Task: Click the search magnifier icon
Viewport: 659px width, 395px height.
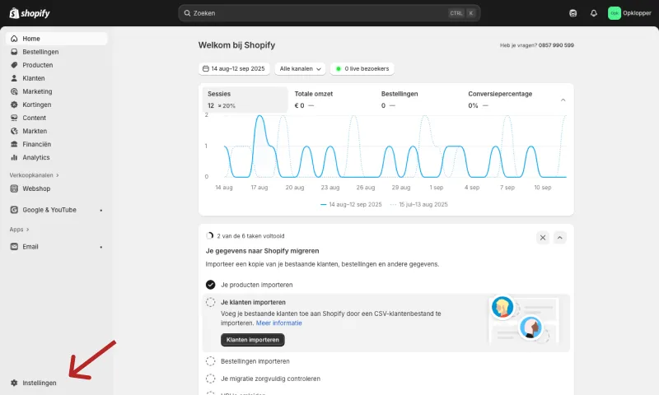Action: click(187, 13)
